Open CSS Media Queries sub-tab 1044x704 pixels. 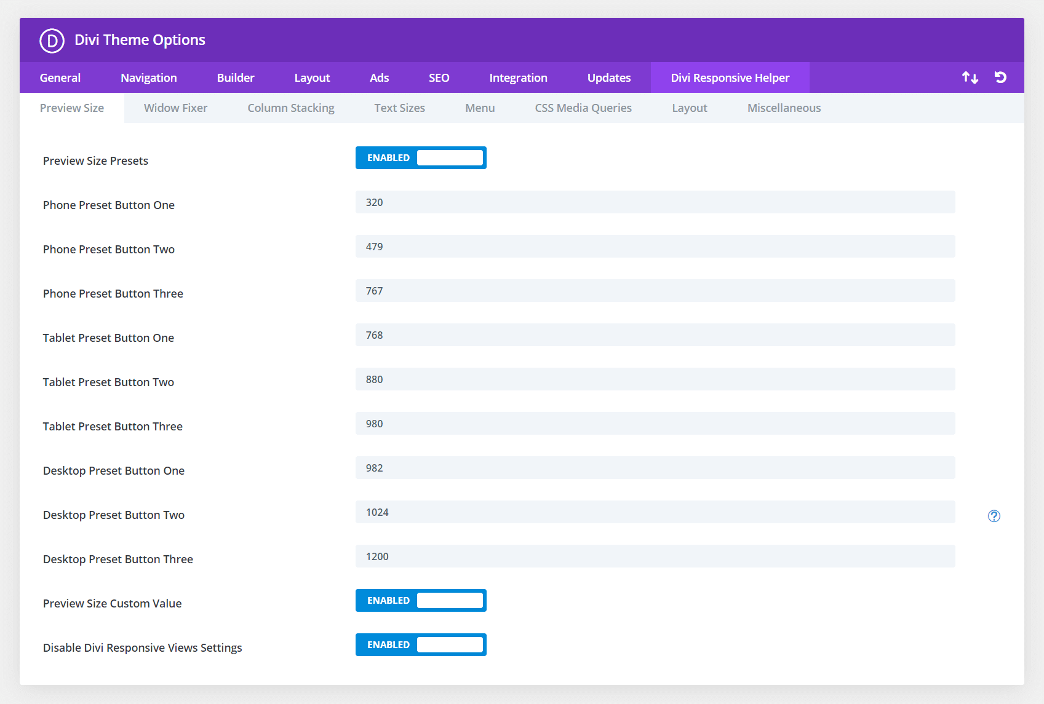pos(583,108)
